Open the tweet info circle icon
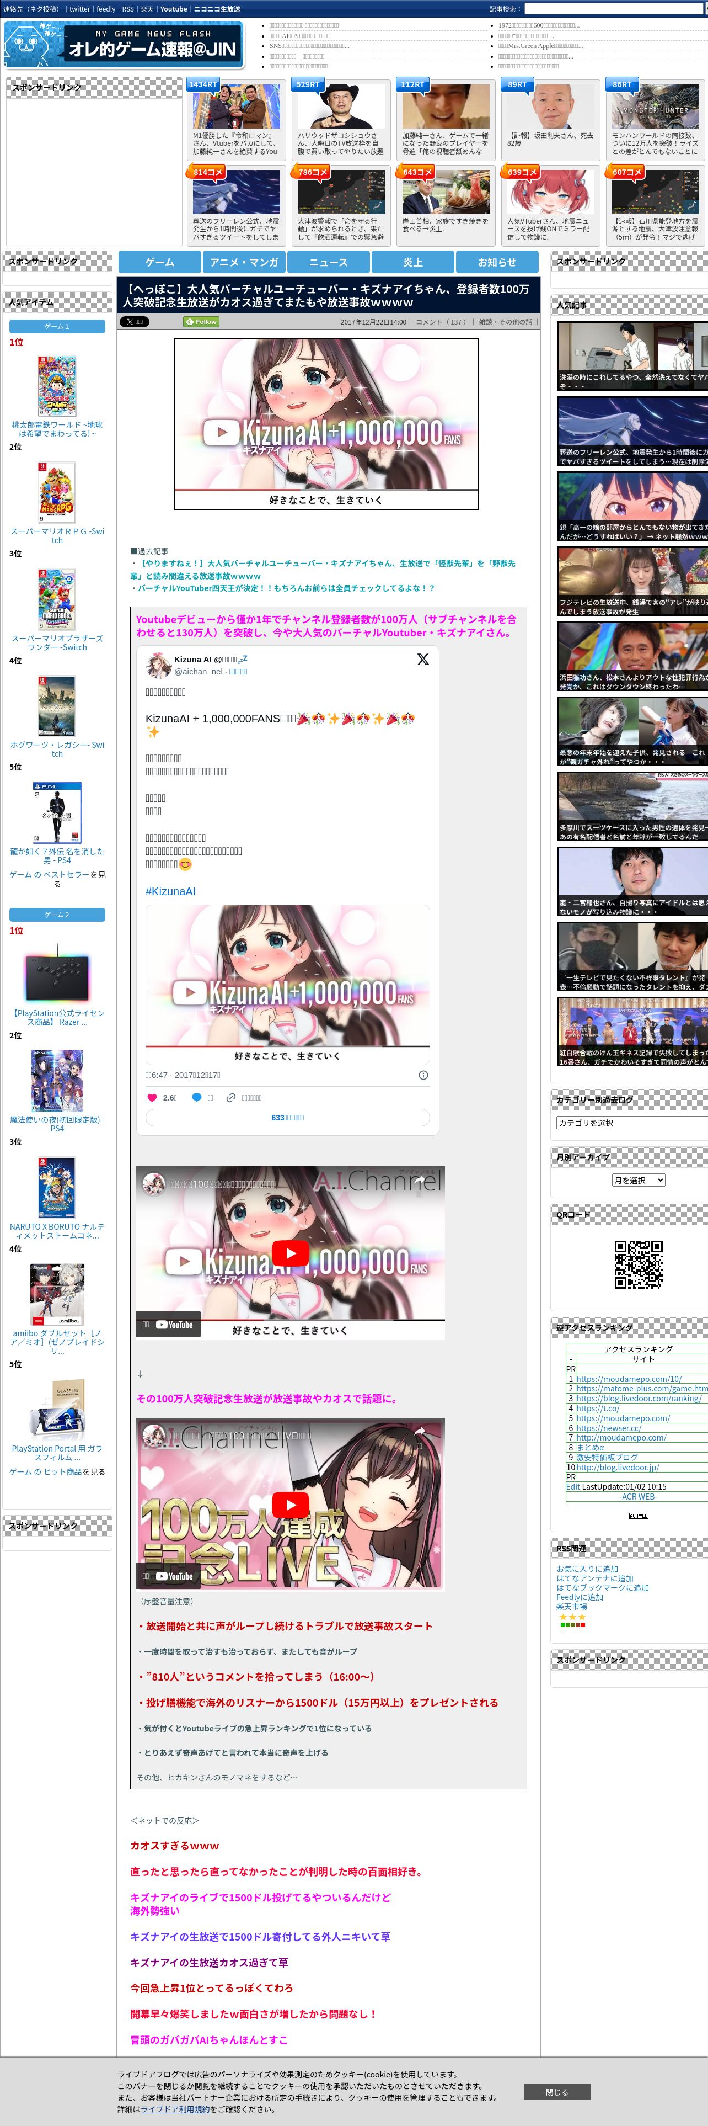Image resolution: width=708 pixels, height=2126 pixels. click(423, 1075)
